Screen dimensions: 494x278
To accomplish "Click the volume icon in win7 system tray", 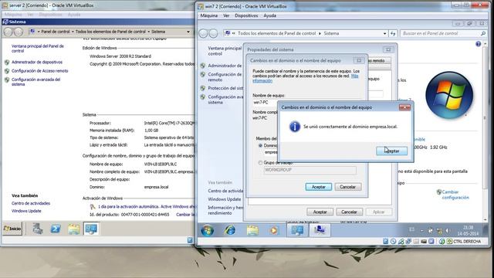I will pyautogui.click(x=448, y=231).
